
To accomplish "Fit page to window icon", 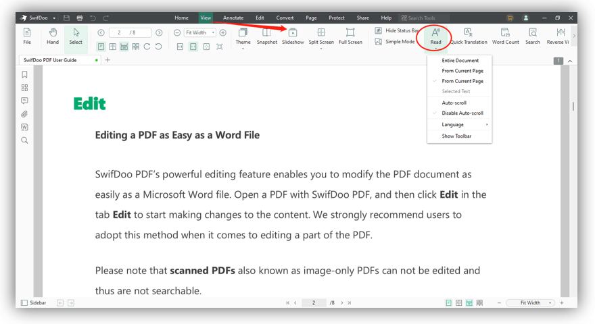I will point(206,47).
